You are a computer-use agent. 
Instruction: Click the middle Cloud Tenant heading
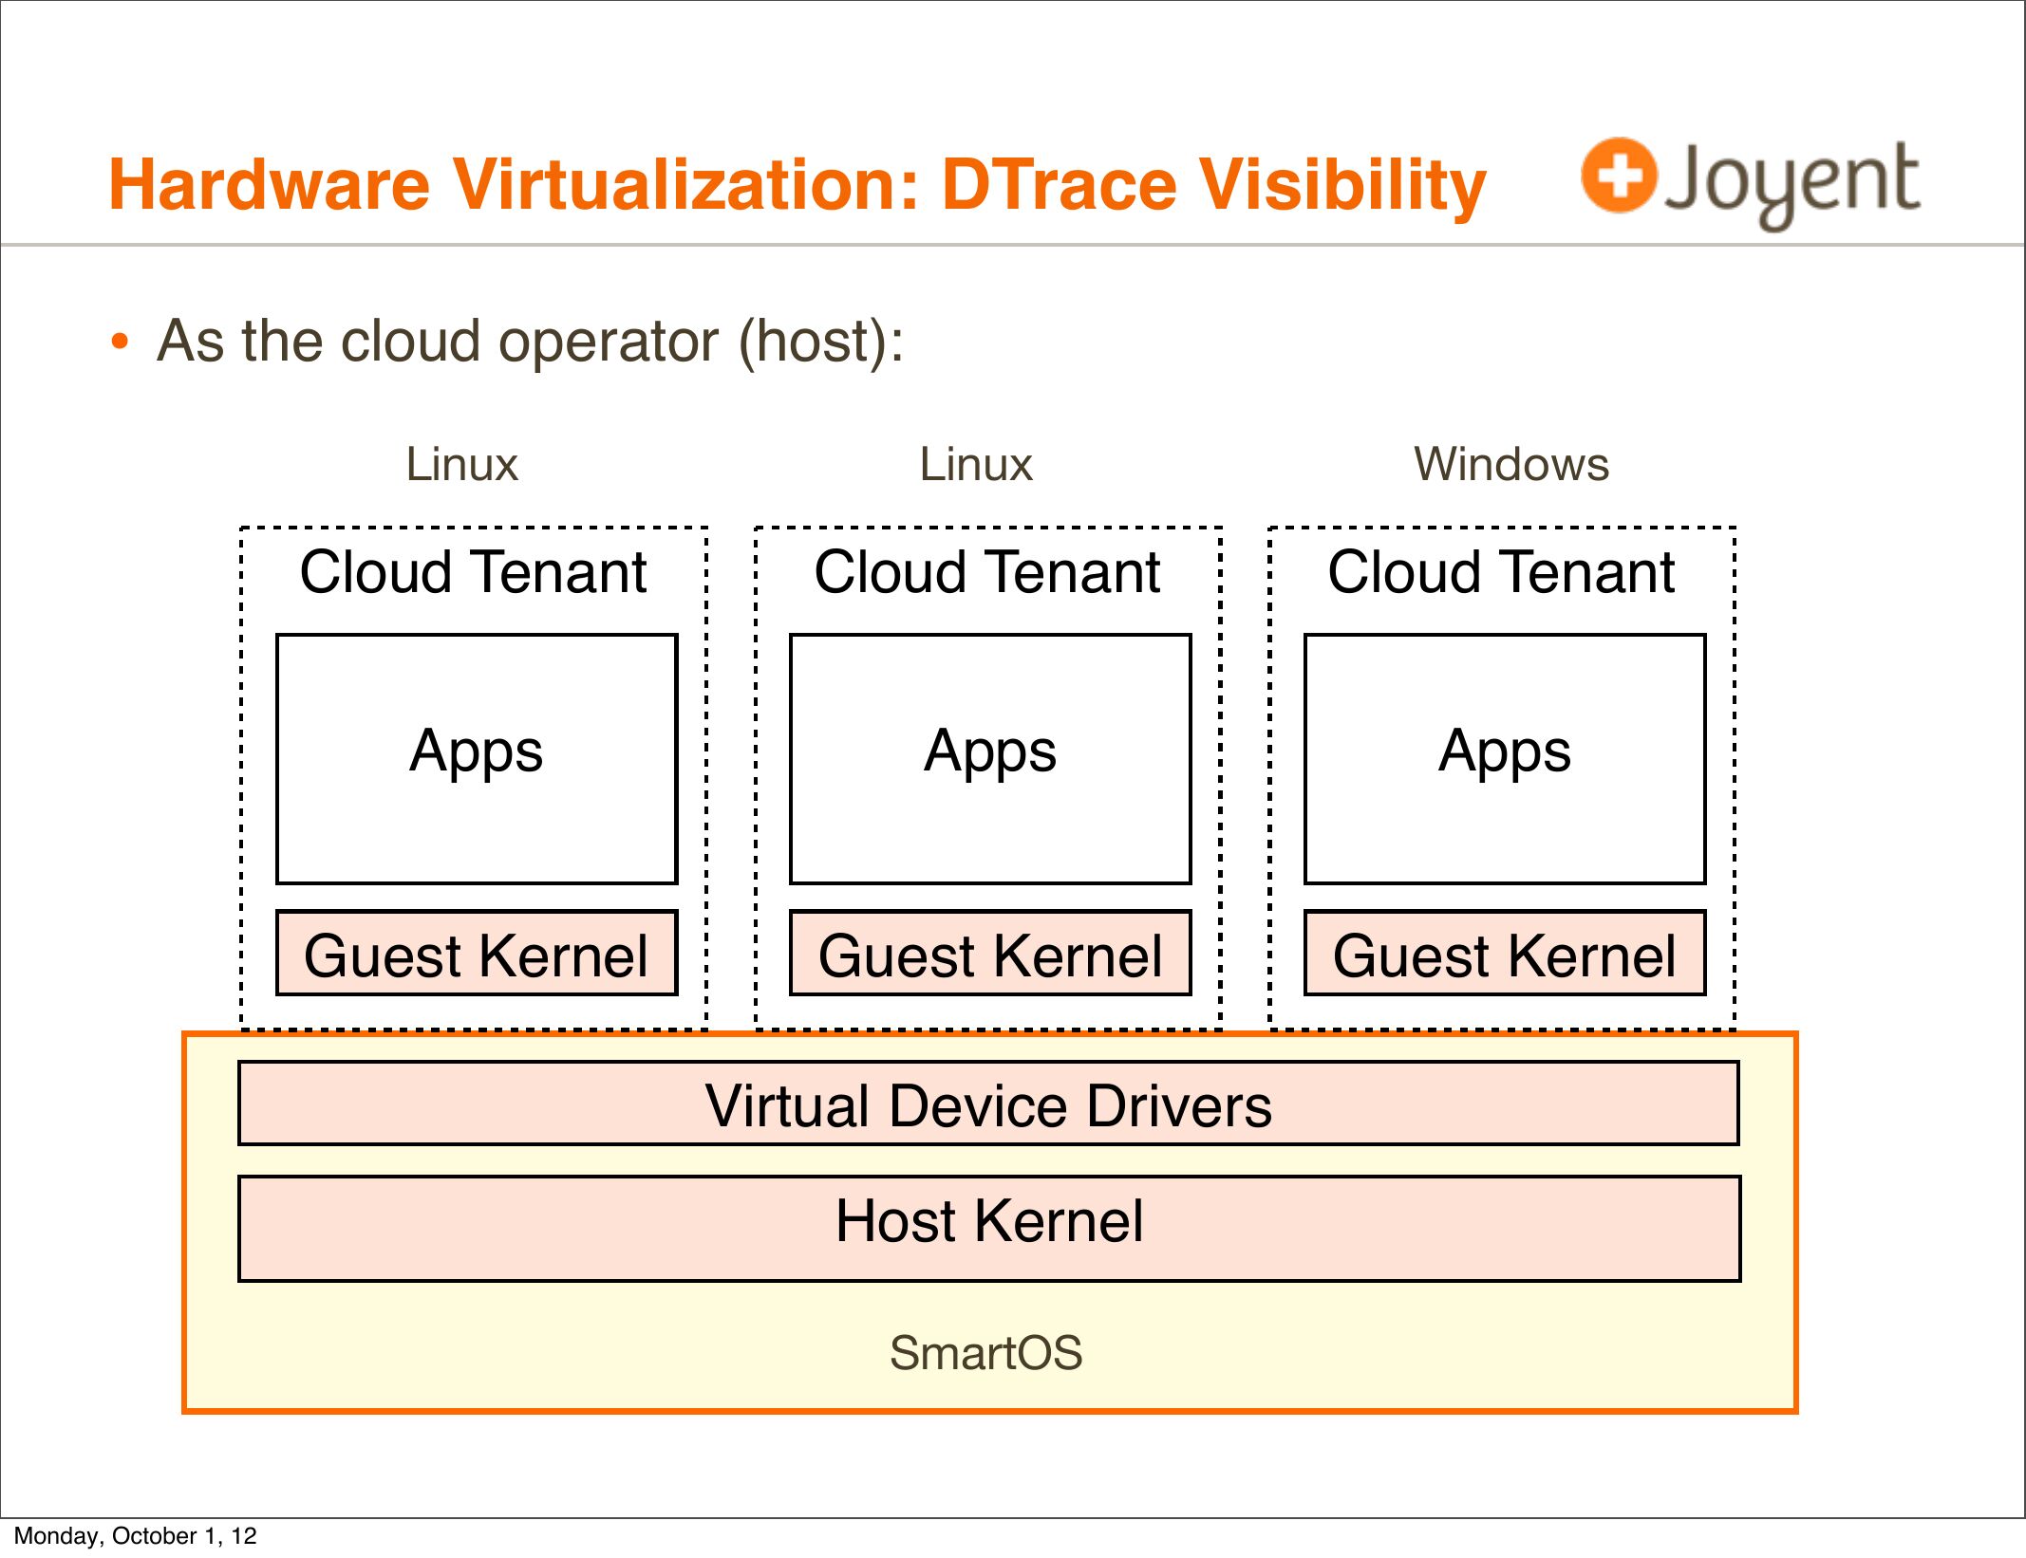tap(987, 572)
